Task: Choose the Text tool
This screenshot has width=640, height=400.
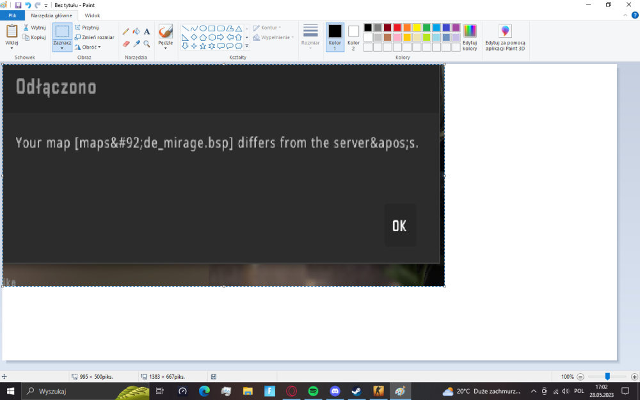Action: (x=147, y=31)
